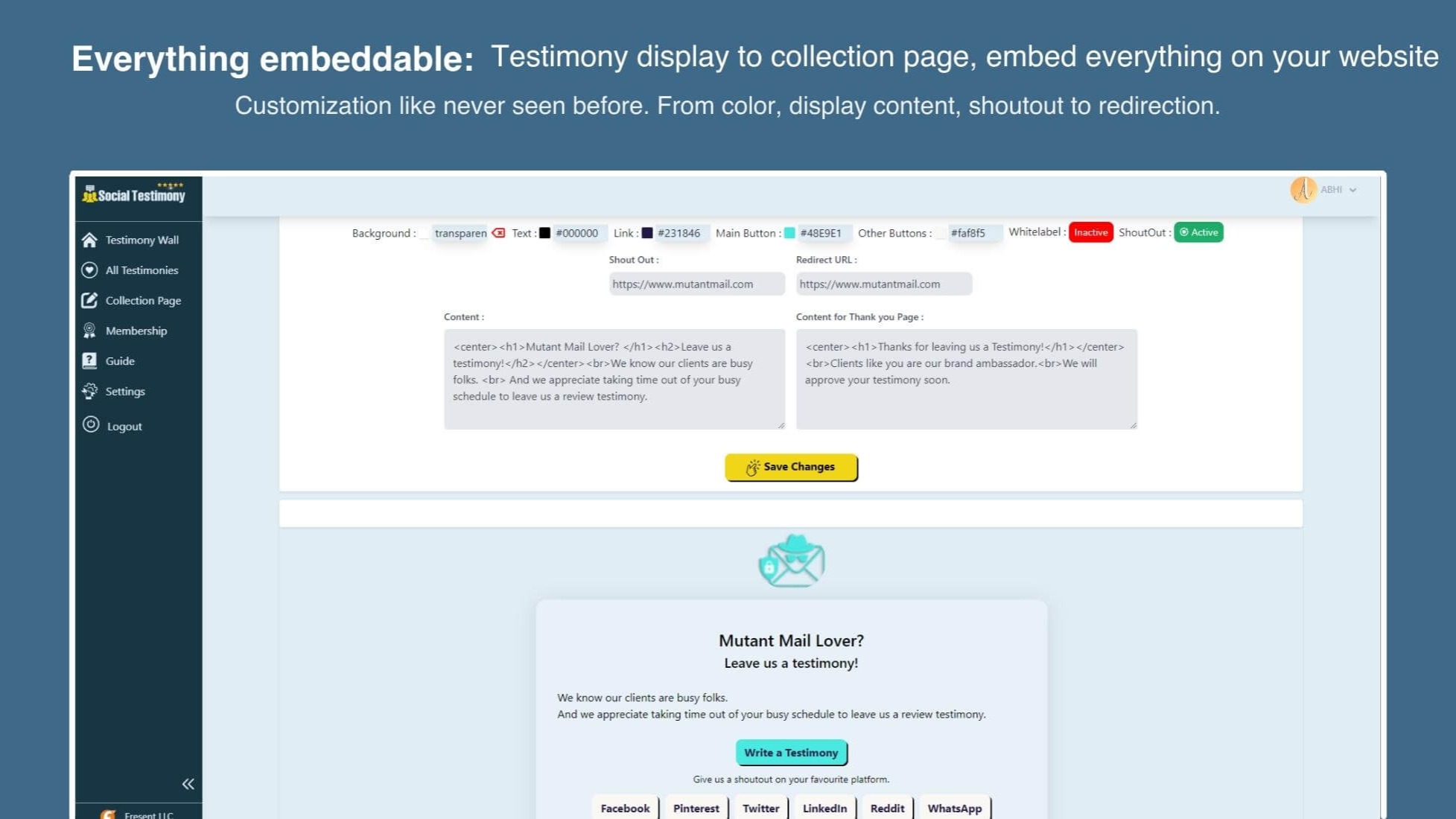Click the Membership sidebar icon
This screenshot has width=1456, height=819.
point(91,330)
